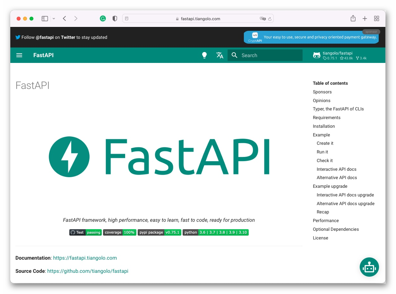Screen dimensions: 396x294
Task: Go back in Safari history
Action: tap(65, 19)
